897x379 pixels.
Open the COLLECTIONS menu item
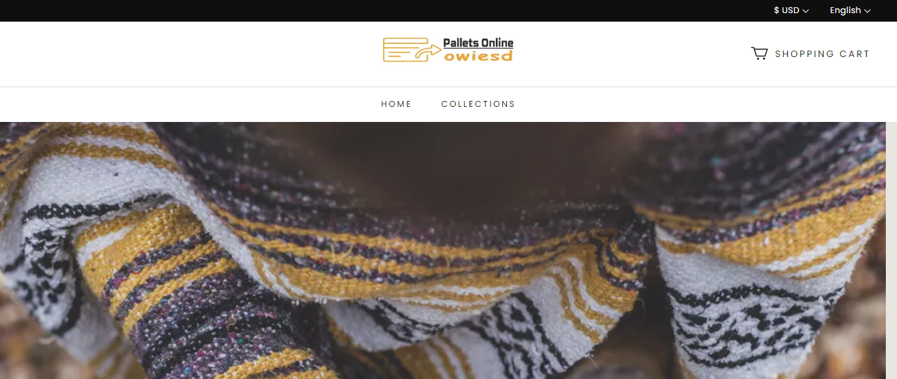[478, 104]
